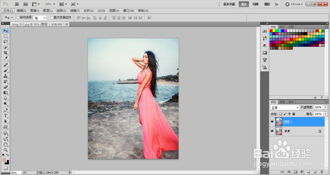Switch to the 设计 workspace button
This screenshot has width=330, height=175.
[x=244, y=4]
